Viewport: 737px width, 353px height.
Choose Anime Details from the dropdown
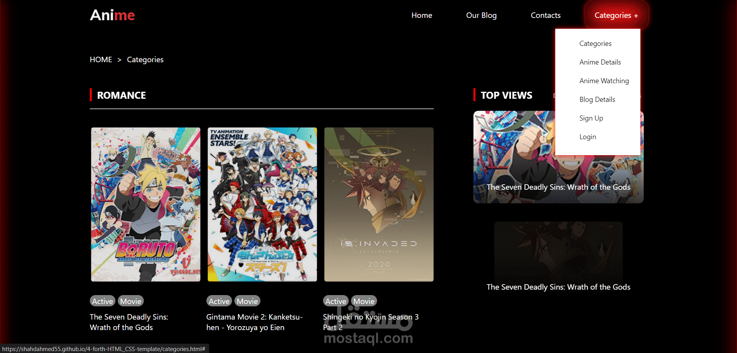tap(600, 62)
